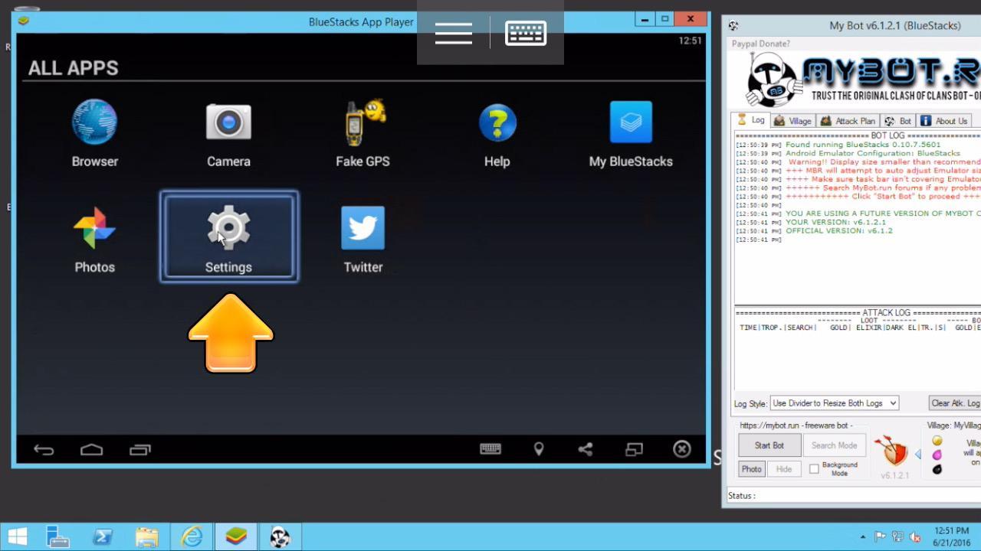Viewport: 981px width, 551px height.
Task: Open the Settings app in BlueStacks
Action: point(228,236)
